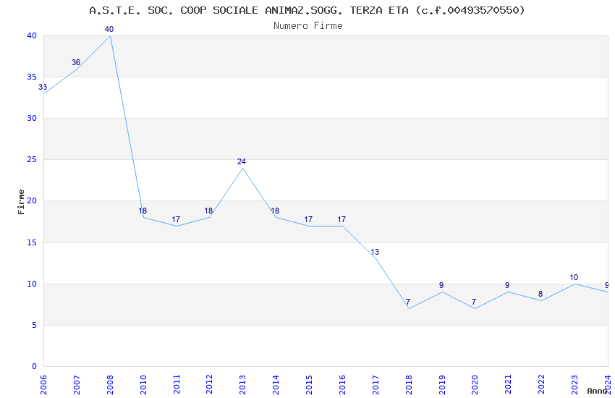Select the data point labeled 36 for 2007

tap(76, 62)
